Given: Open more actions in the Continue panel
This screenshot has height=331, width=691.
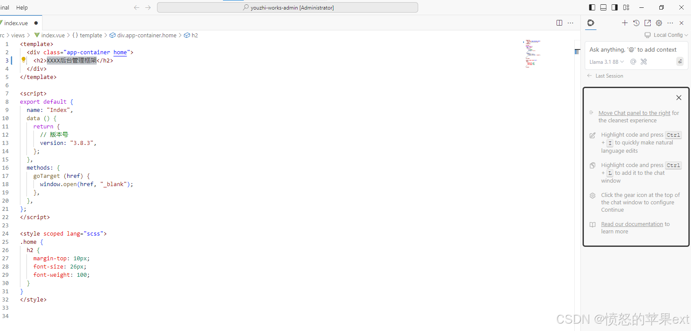Looking at the screenshot, I should click(x=670, y=23).
